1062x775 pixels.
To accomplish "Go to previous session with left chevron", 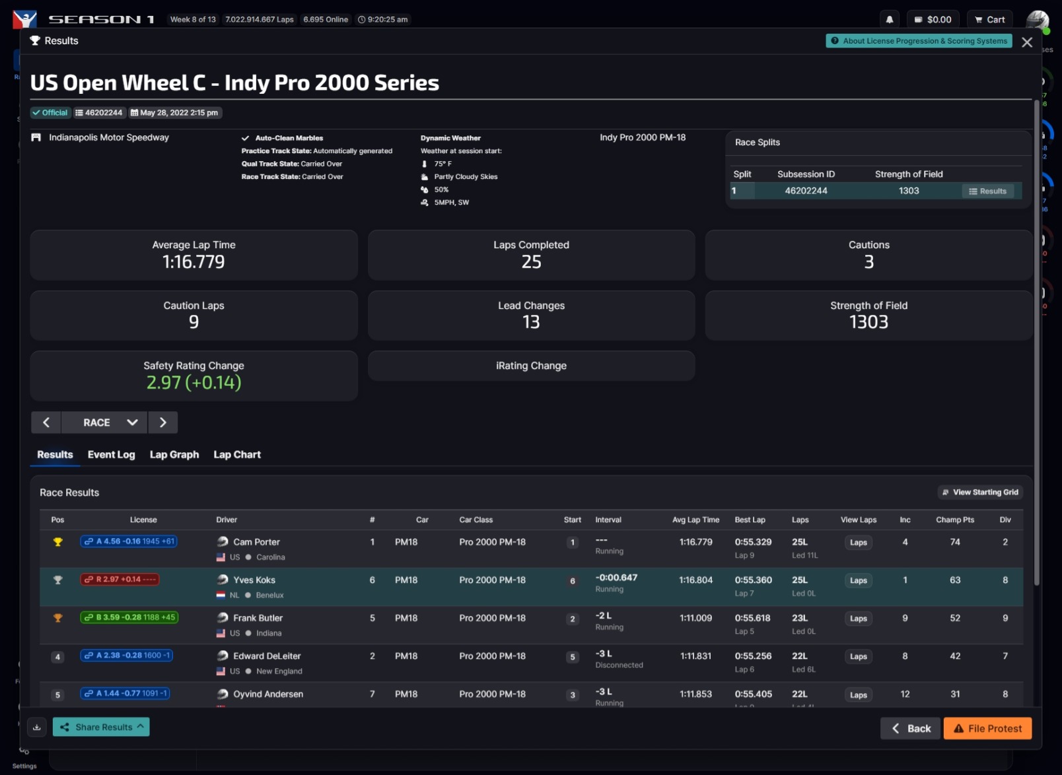I will tap(46, 422).
